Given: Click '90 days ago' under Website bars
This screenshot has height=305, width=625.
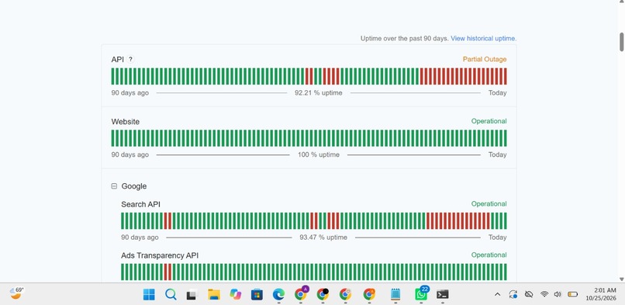Looking at the screenshot, I should 130,154.
